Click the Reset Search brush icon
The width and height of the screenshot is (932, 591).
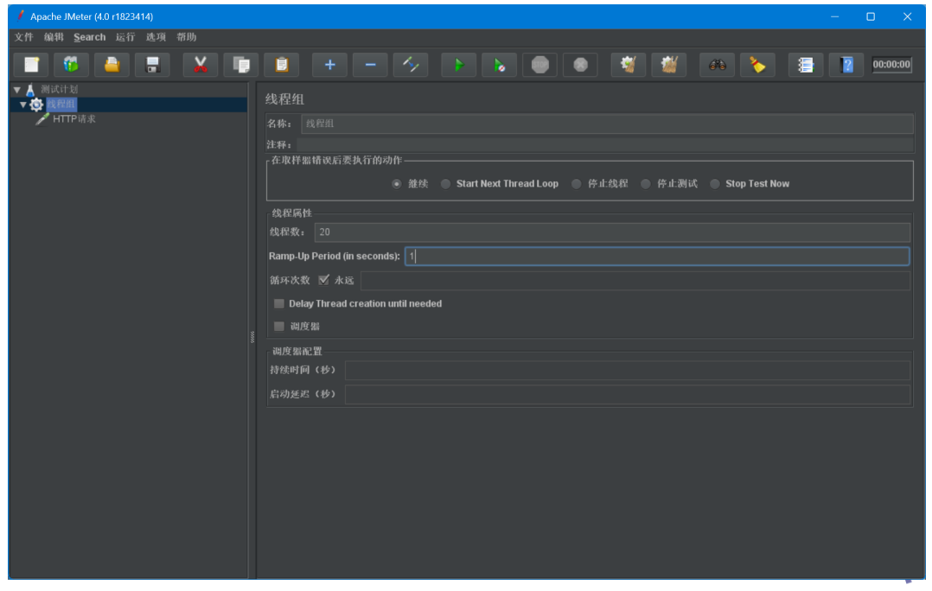point(757,65)
